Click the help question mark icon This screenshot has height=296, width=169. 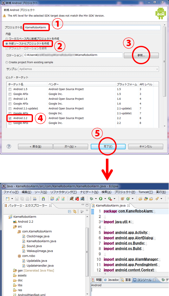9,146
